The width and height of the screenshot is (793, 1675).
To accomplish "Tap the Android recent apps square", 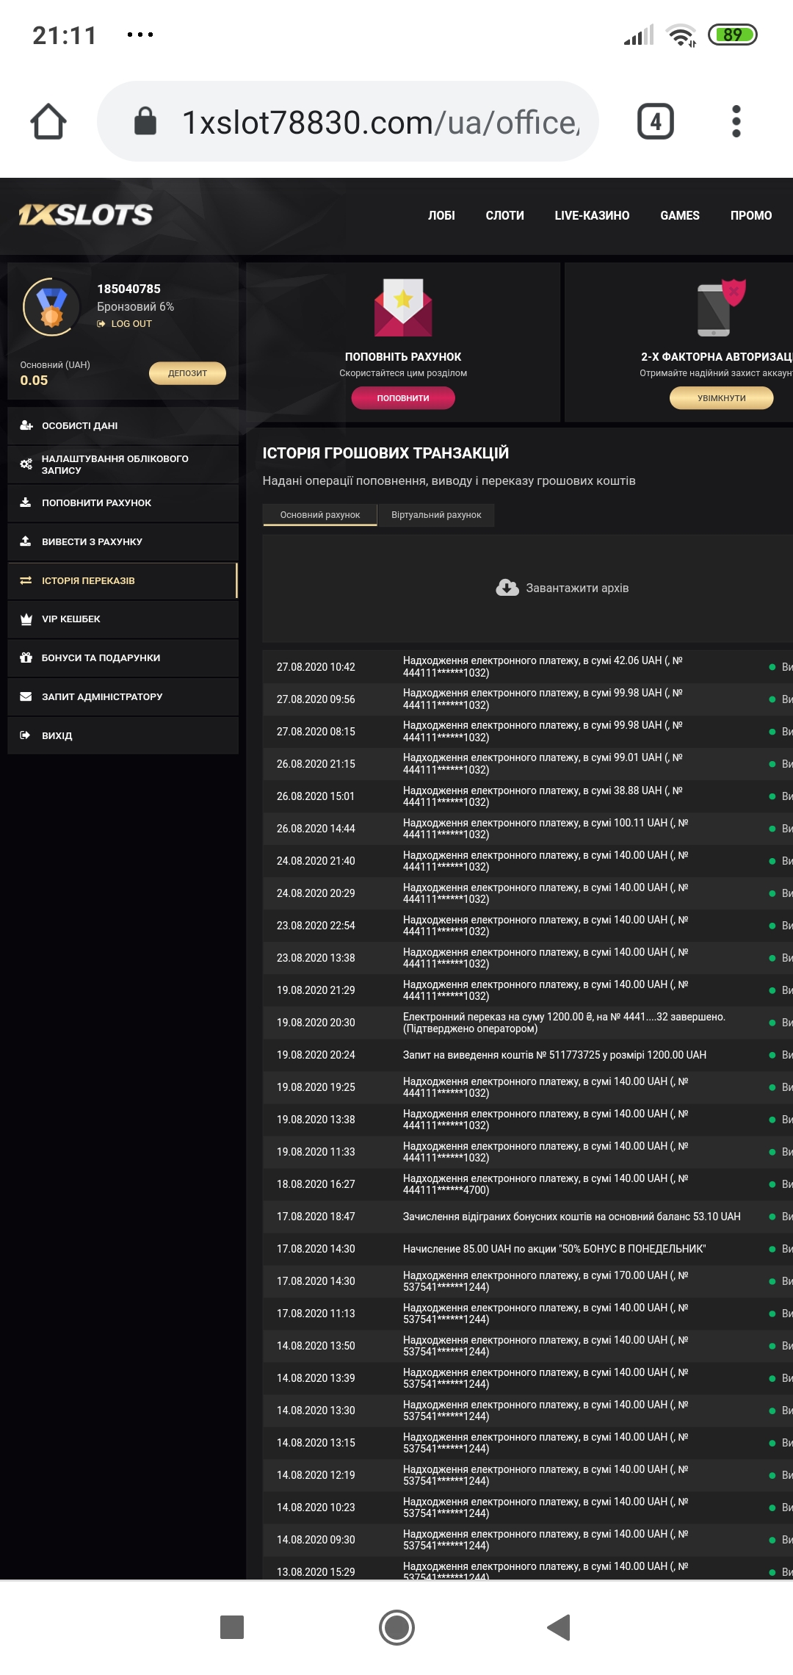I will pyautogui.click(x=232, y=1627).
